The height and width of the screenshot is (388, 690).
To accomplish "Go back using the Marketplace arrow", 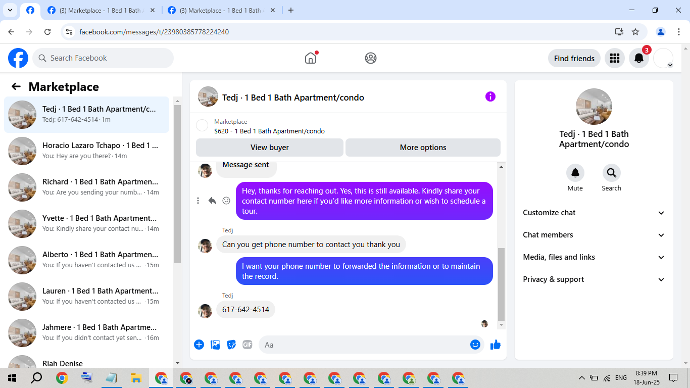I will point(16,87).
